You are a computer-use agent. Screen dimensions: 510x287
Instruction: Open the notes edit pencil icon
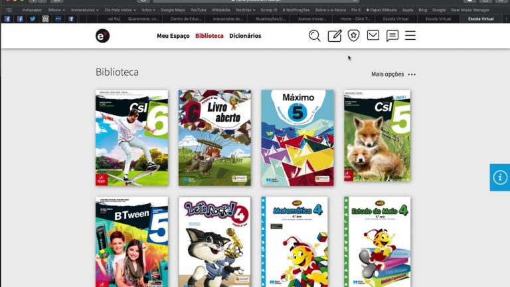click(x=335, y=35)
